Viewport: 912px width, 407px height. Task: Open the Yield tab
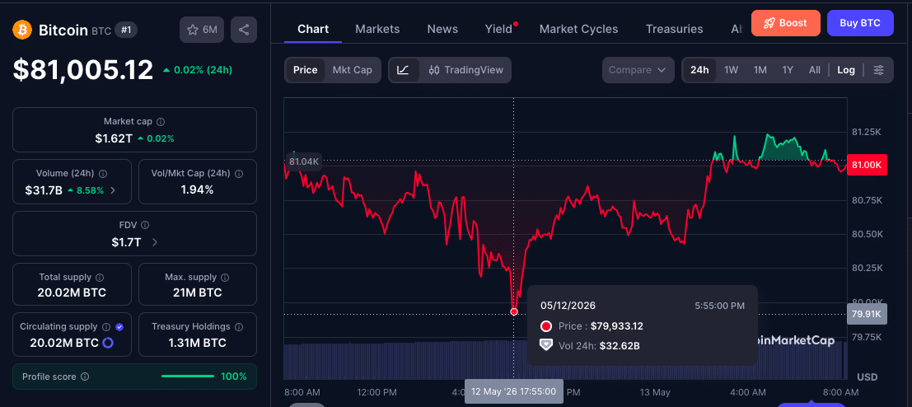[499, 29]
